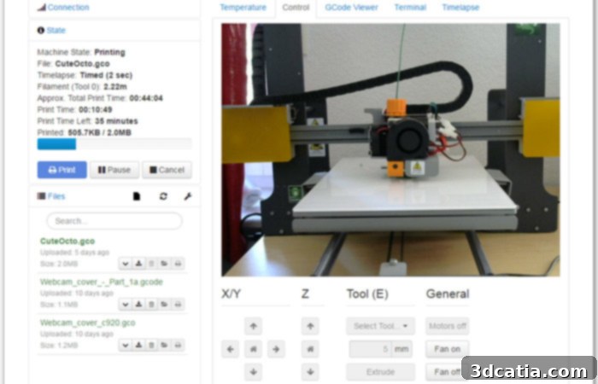598x384 pixels.
Task: Delete Webcam_cover_-_Part_1a.gcode
Action: [x=151, y=304]
